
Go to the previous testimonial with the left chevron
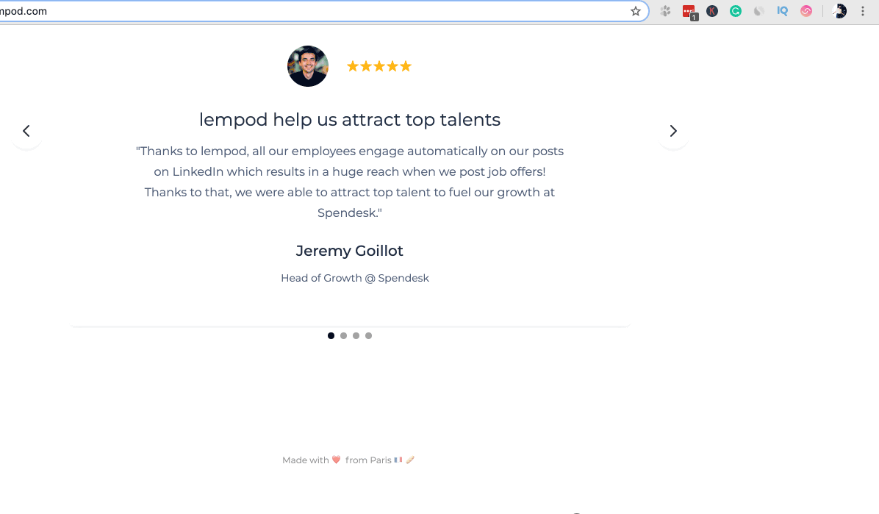[26, 132]
